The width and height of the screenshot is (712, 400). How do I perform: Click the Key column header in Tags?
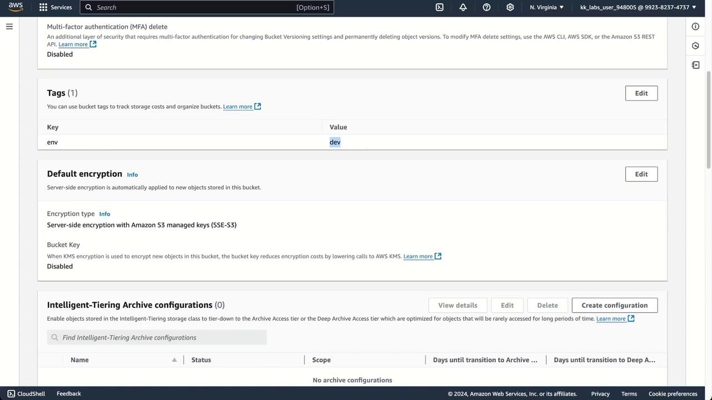[x=53, y=127]
